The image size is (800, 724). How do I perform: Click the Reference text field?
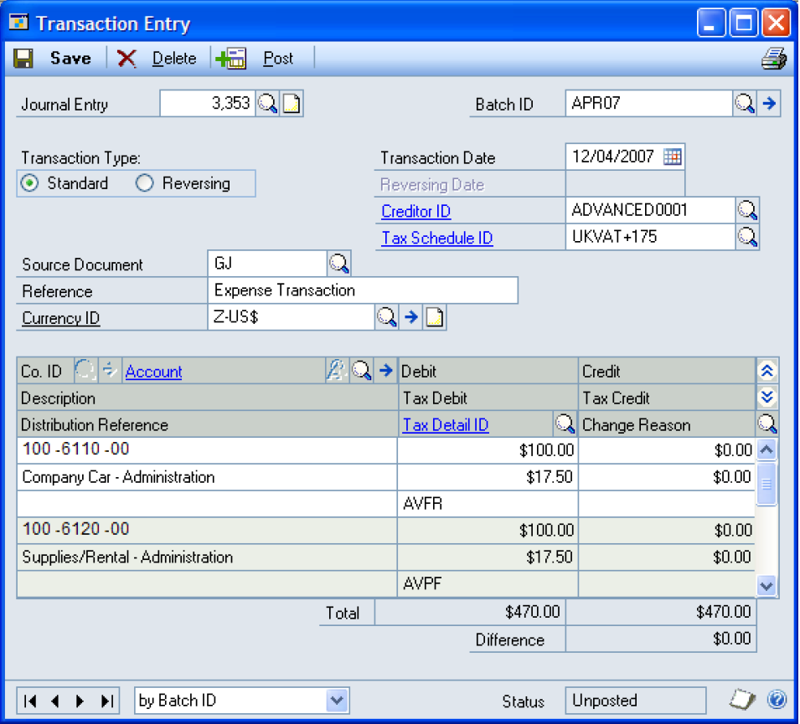[362, 290]
